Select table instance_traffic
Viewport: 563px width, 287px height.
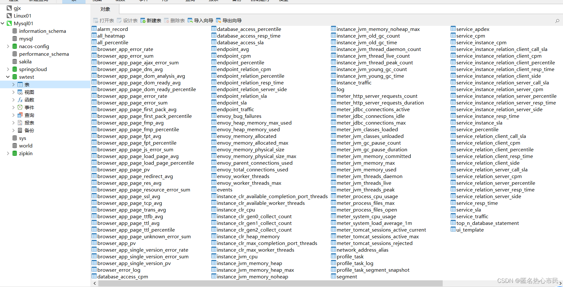[x=354, y=83]
